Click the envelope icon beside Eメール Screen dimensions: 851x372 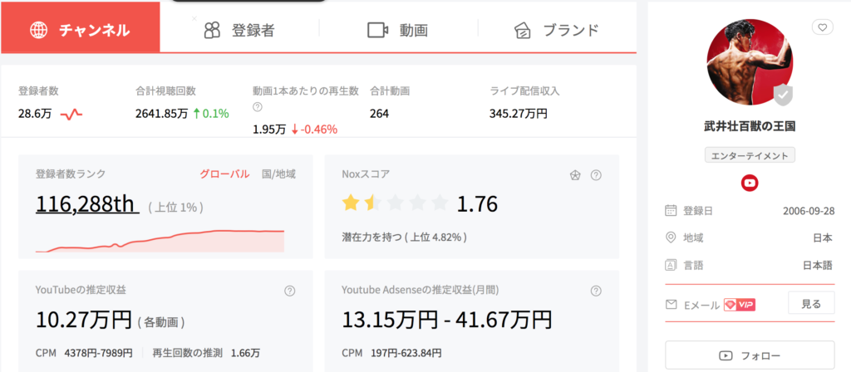tap(671, 305)
